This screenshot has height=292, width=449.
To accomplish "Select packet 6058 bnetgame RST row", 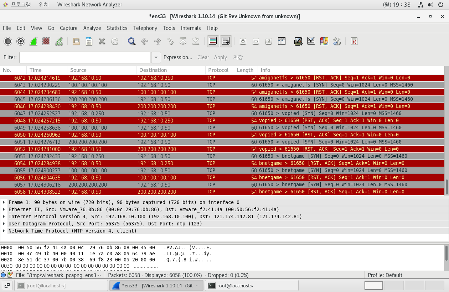I will point(222,192).
